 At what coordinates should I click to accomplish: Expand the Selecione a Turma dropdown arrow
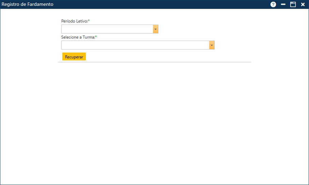[x=212, y=45]
